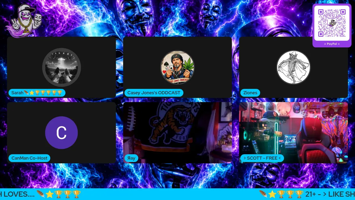355x200 pixels.
Task: Select Ray's tiger jersey video feed
Action: coord(177,132)
